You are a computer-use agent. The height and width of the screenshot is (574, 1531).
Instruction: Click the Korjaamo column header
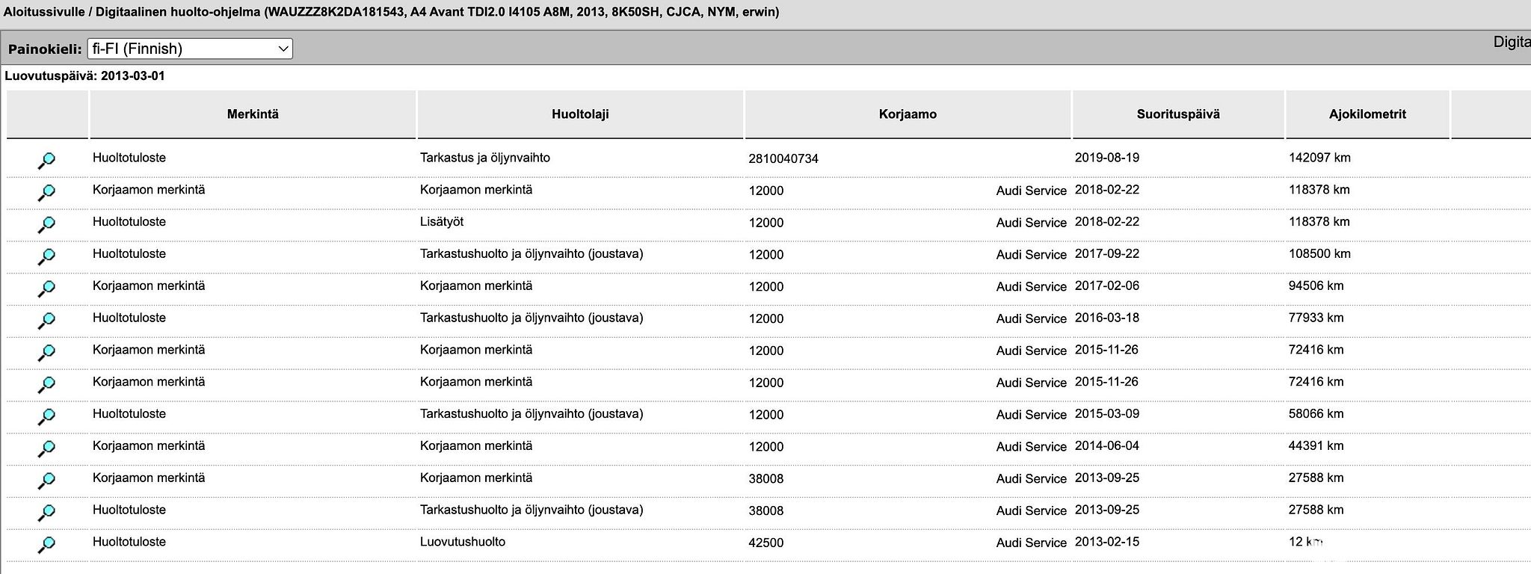(908, 114)
